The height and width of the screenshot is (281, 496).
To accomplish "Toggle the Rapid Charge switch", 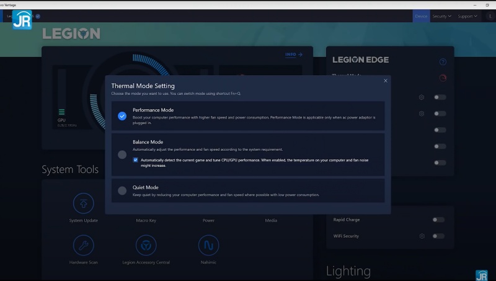I will coord(438,220).
